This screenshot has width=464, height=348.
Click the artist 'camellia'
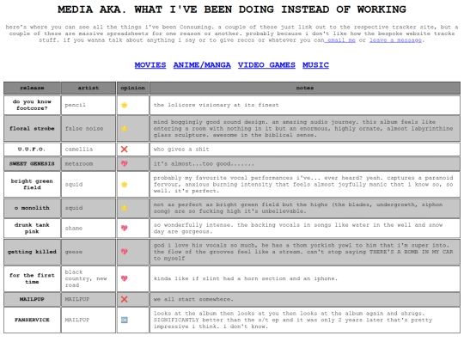79,150
